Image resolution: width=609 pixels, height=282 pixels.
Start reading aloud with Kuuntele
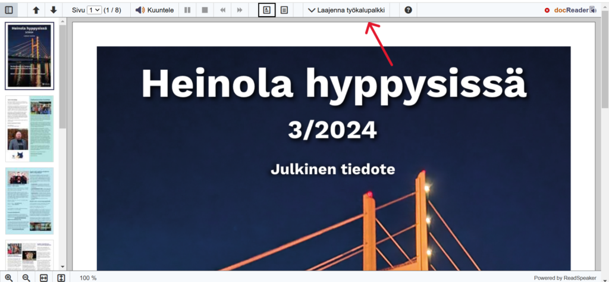pyautogui.click(x=155, y=10)
